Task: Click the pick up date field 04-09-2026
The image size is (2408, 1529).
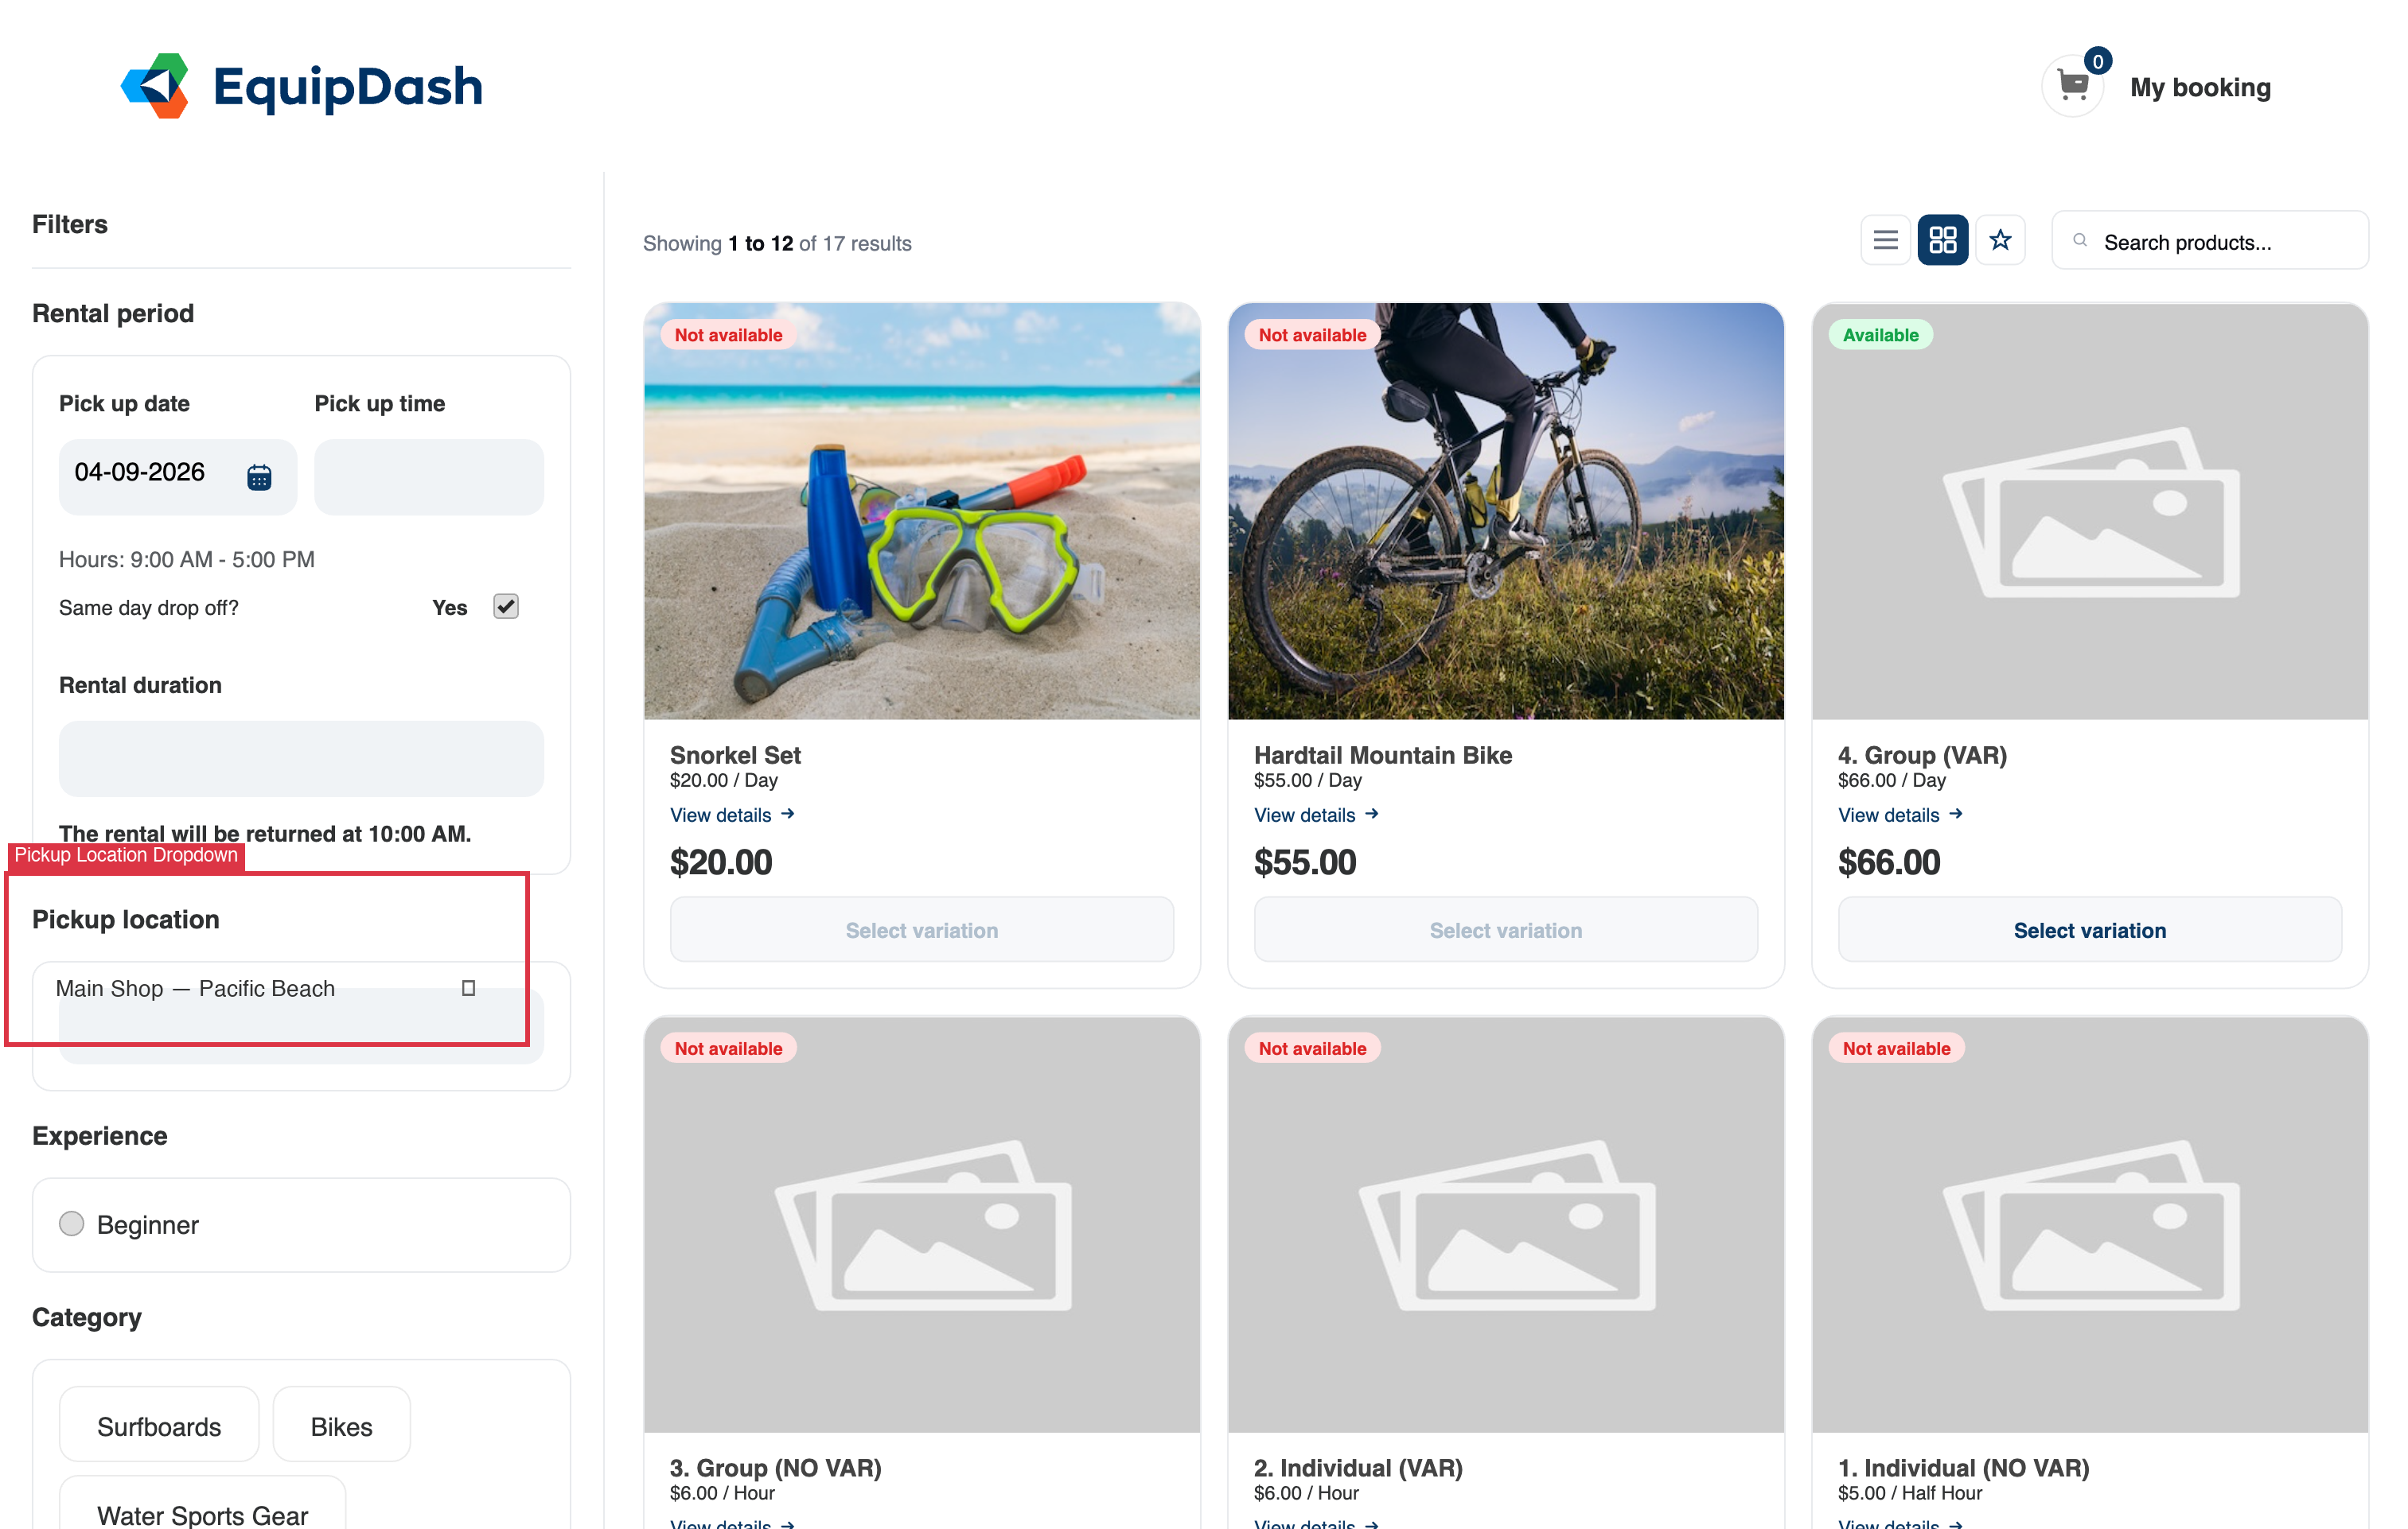Action: (x=178, y=477)
